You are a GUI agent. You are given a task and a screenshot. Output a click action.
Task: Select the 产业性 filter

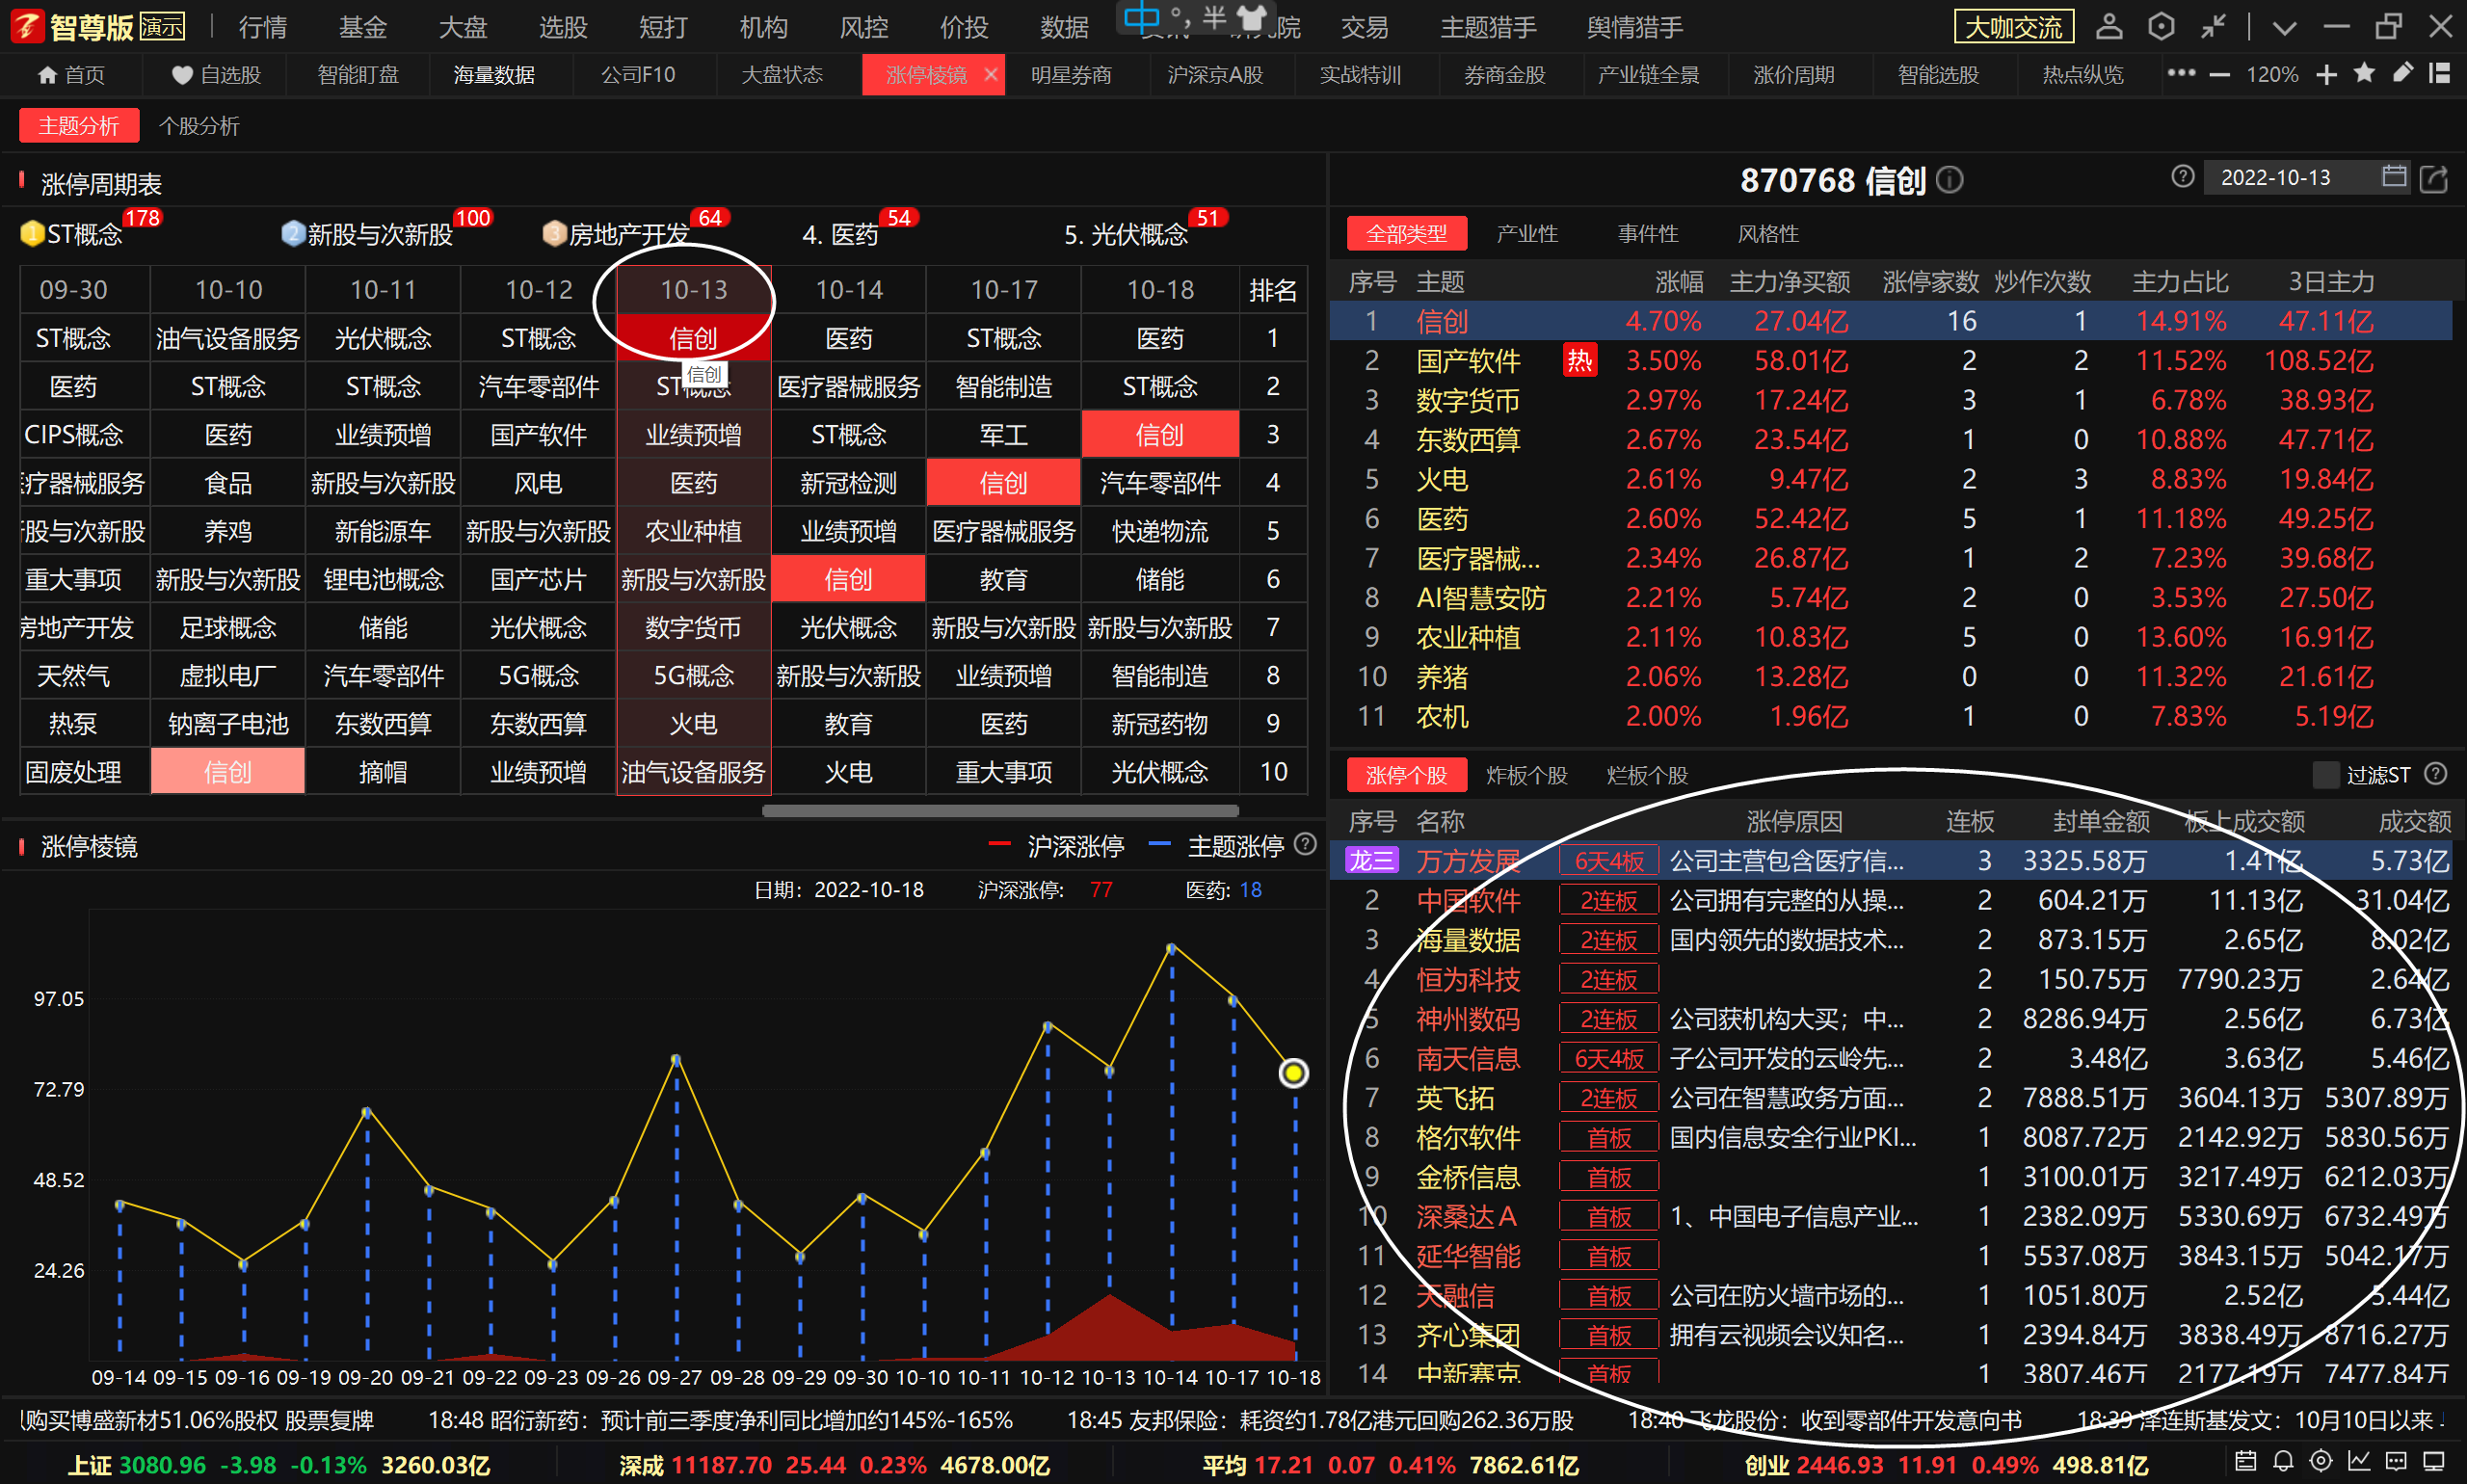(x=1527, y=234)
